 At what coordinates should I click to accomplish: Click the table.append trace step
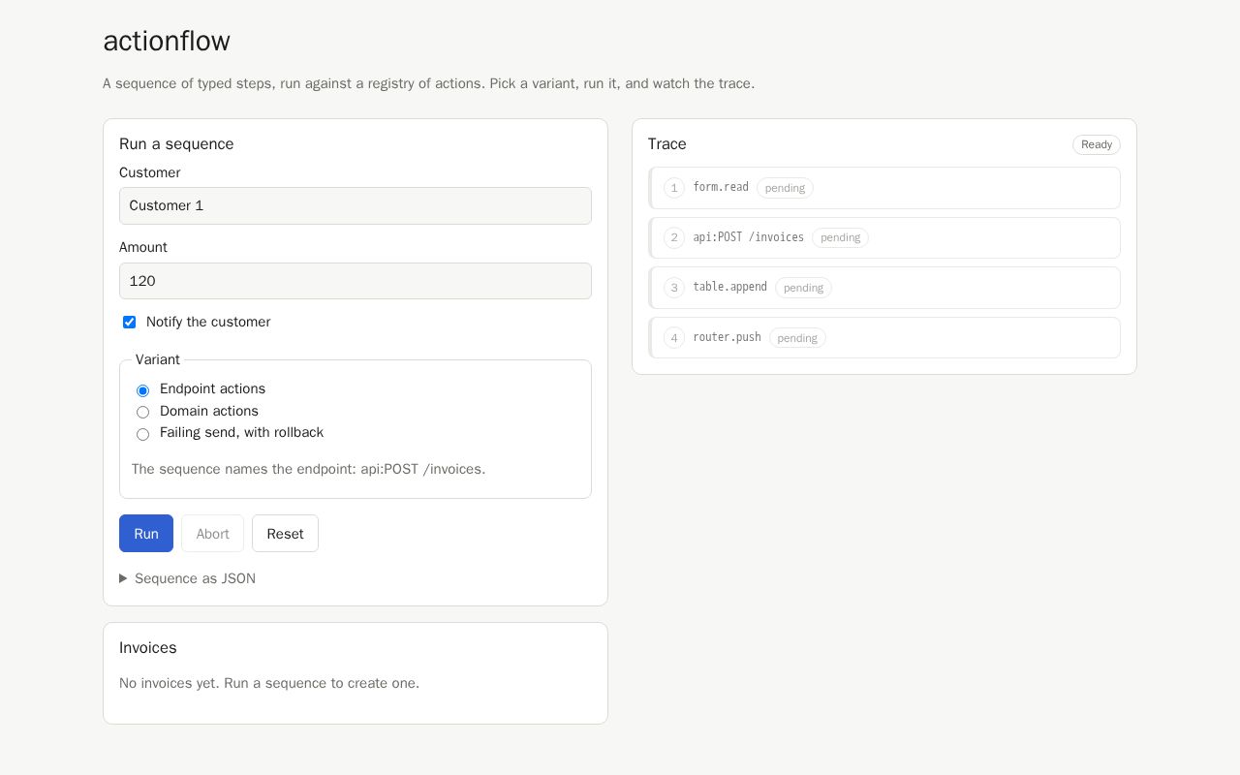884,288
